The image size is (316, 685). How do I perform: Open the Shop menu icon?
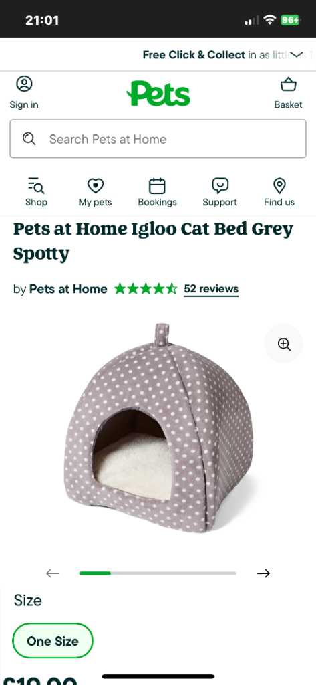[x=36, y=186]
